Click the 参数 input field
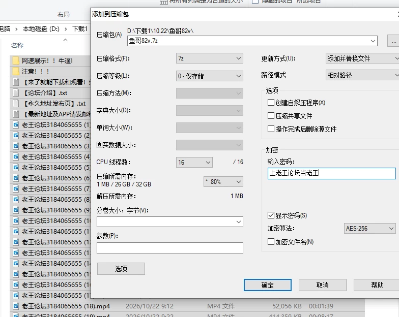Viewport: 399px width, 317px height. (170, 248)
